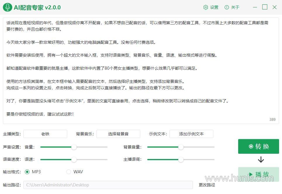282x194 pixels.
Task: Adjust the 主播语调 pitch slider
Action: coord(181,159)
